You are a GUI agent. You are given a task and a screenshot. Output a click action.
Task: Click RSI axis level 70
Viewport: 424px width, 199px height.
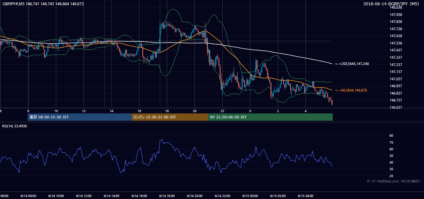[391, 142]
